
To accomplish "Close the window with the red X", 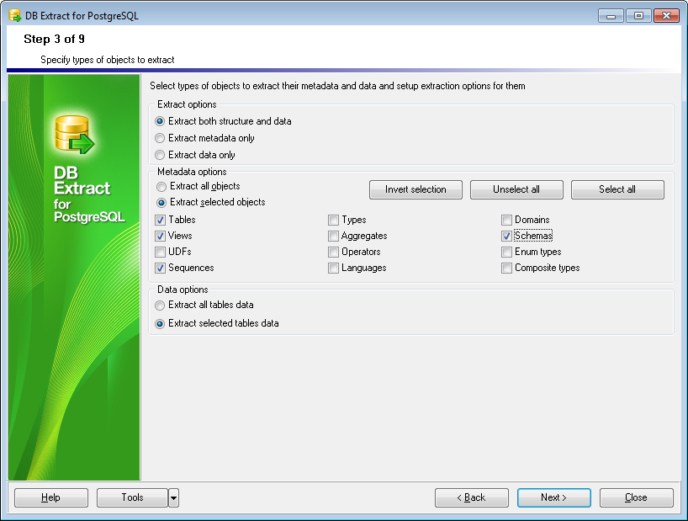I will coord(666,16).
